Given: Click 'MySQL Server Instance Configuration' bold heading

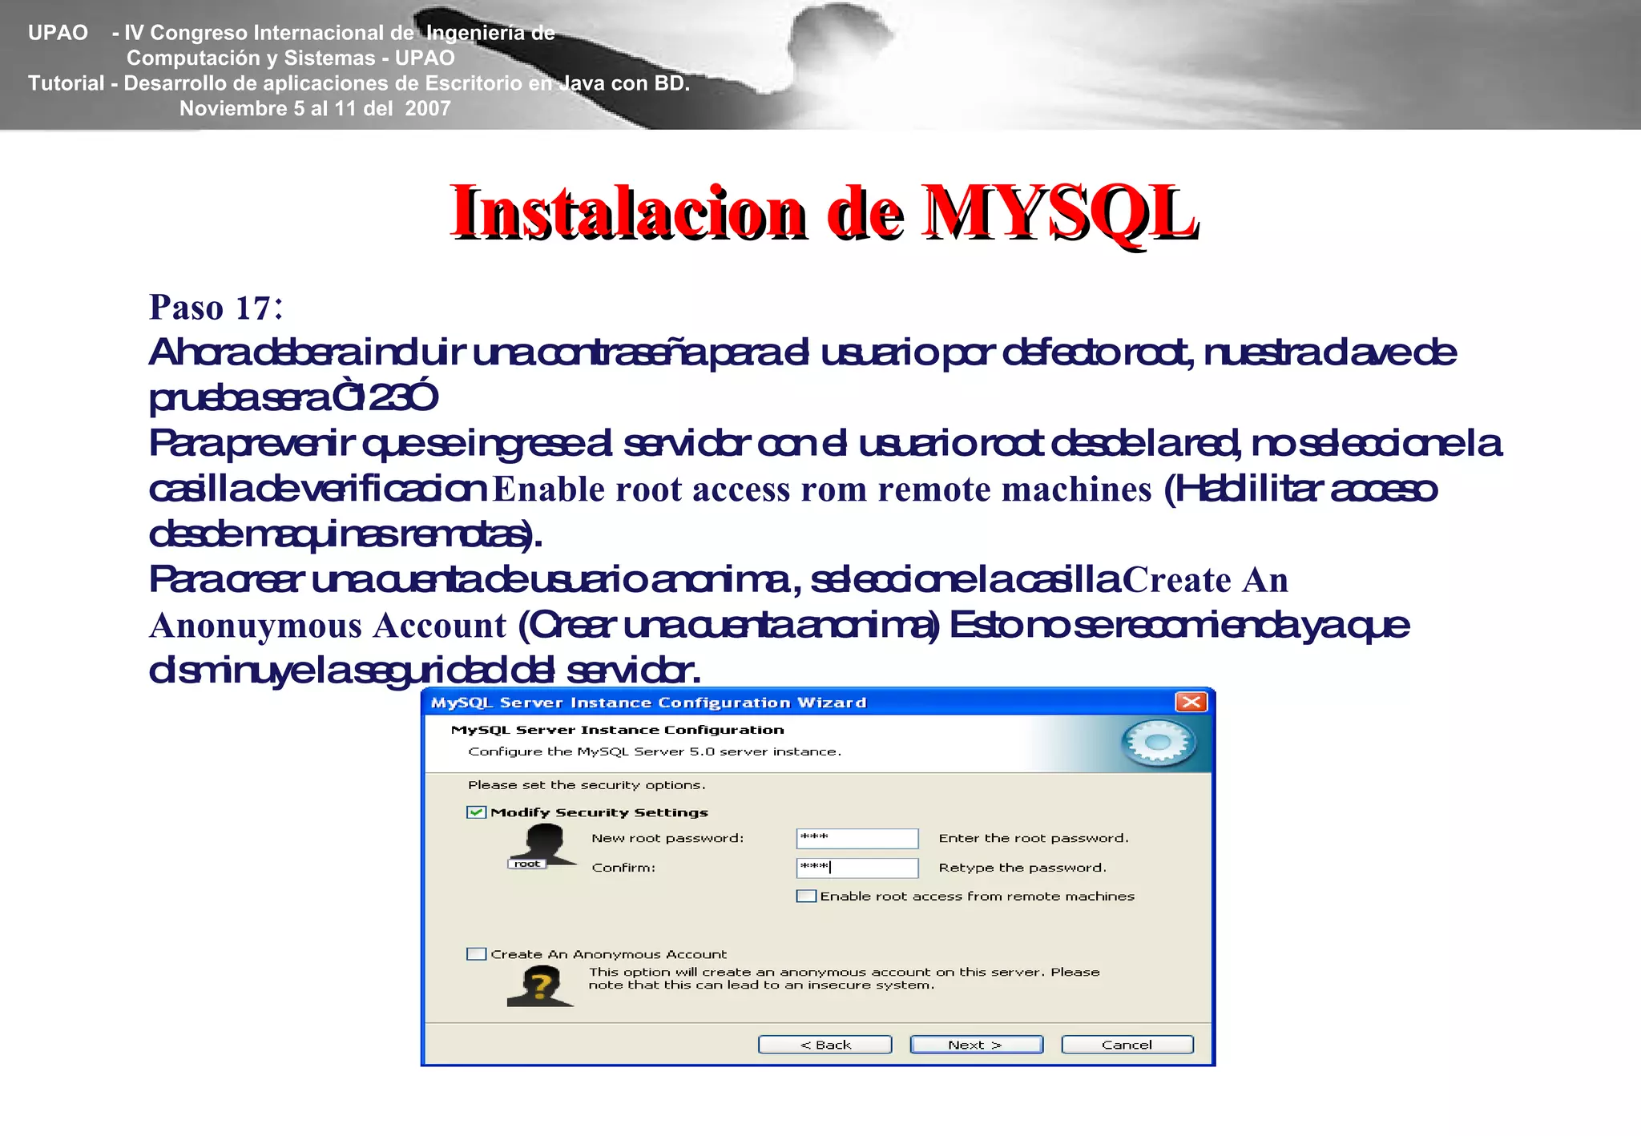Looking at the screenshot, I should coord(617,730).
